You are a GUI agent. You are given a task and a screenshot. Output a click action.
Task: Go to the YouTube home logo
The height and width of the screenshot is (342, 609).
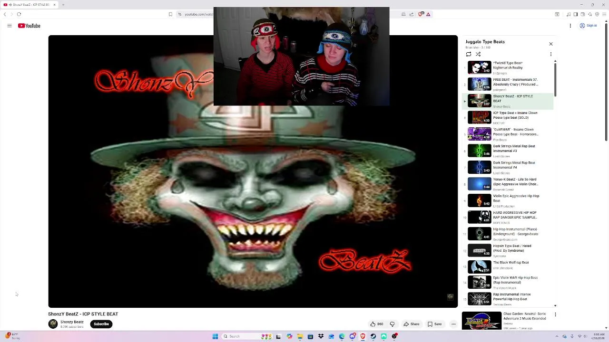point(29,26)
